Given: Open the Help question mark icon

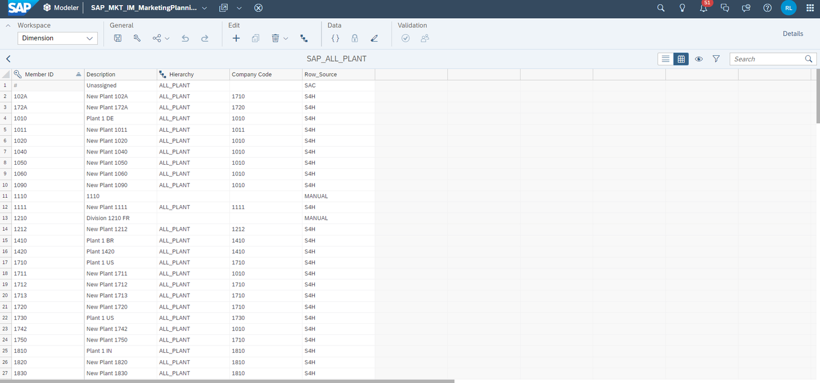Looking at the screenshot, I should 768,8.
